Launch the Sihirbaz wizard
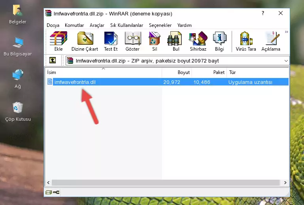The image size is (304, 205). click(x=198, y=41)
